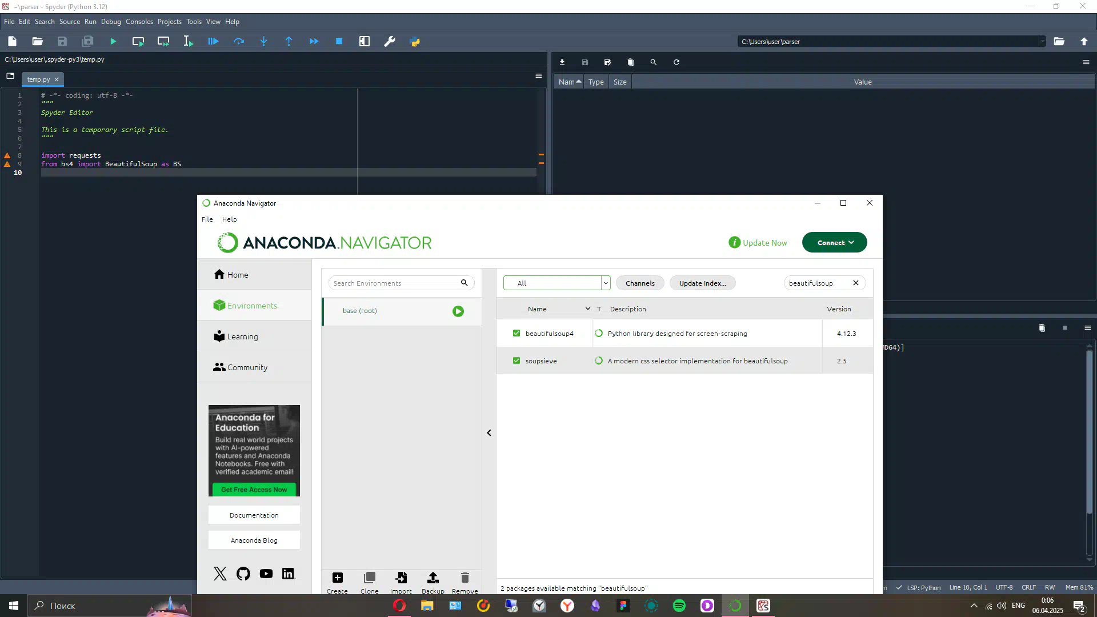This screenshot has width=1097, height=617.
Task: Refresh variables in Variable Explorer
Action: coord(676,62)
